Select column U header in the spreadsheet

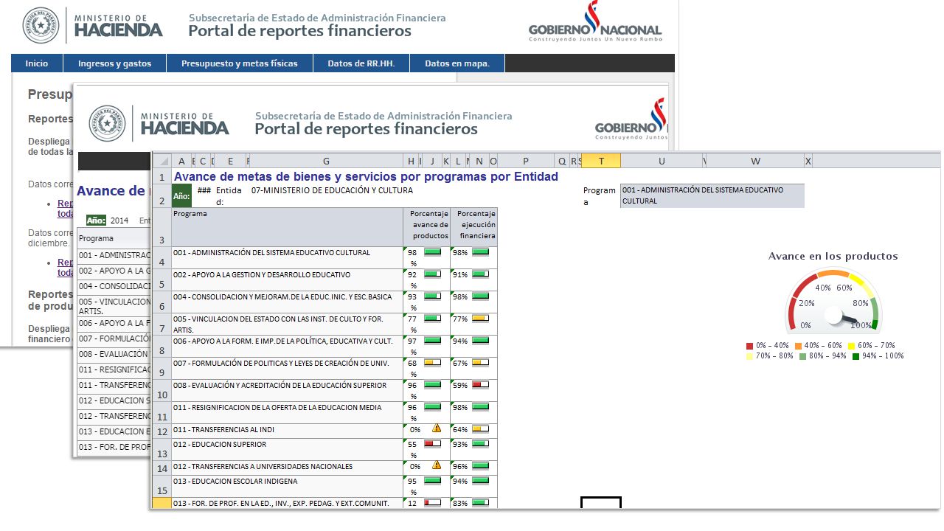coord(662,161)
